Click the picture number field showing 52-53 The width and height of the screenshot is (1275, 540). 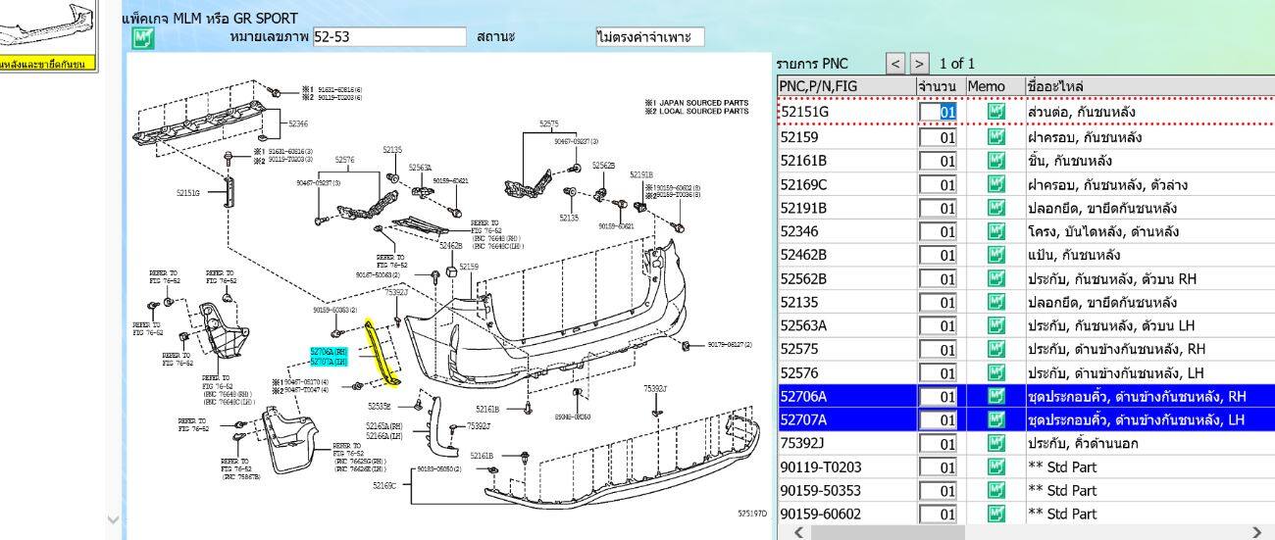388,37
